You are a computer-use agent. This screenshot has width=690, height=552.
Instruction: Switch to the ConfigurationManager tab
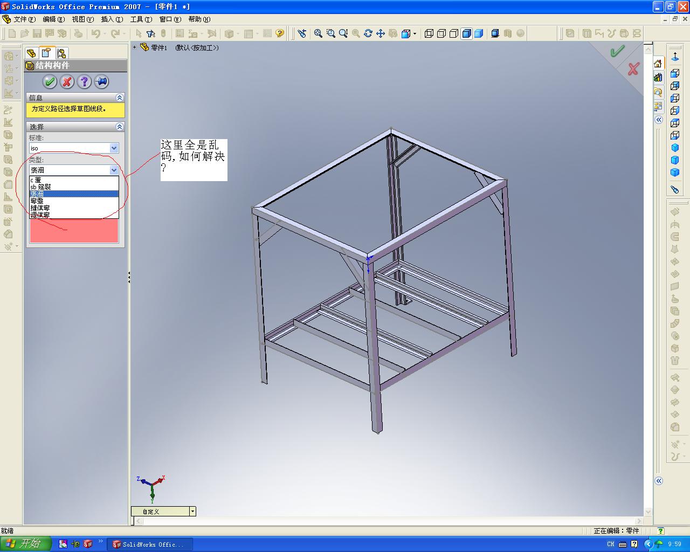click(61, 53)
